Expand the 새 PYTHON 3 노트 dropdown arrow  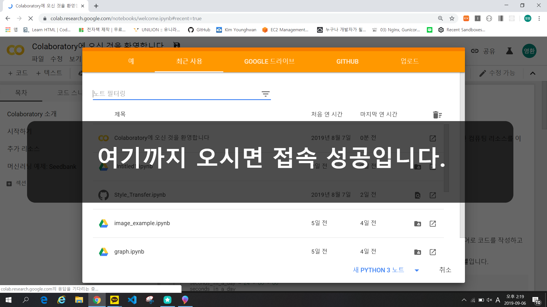tap(417, 270)
